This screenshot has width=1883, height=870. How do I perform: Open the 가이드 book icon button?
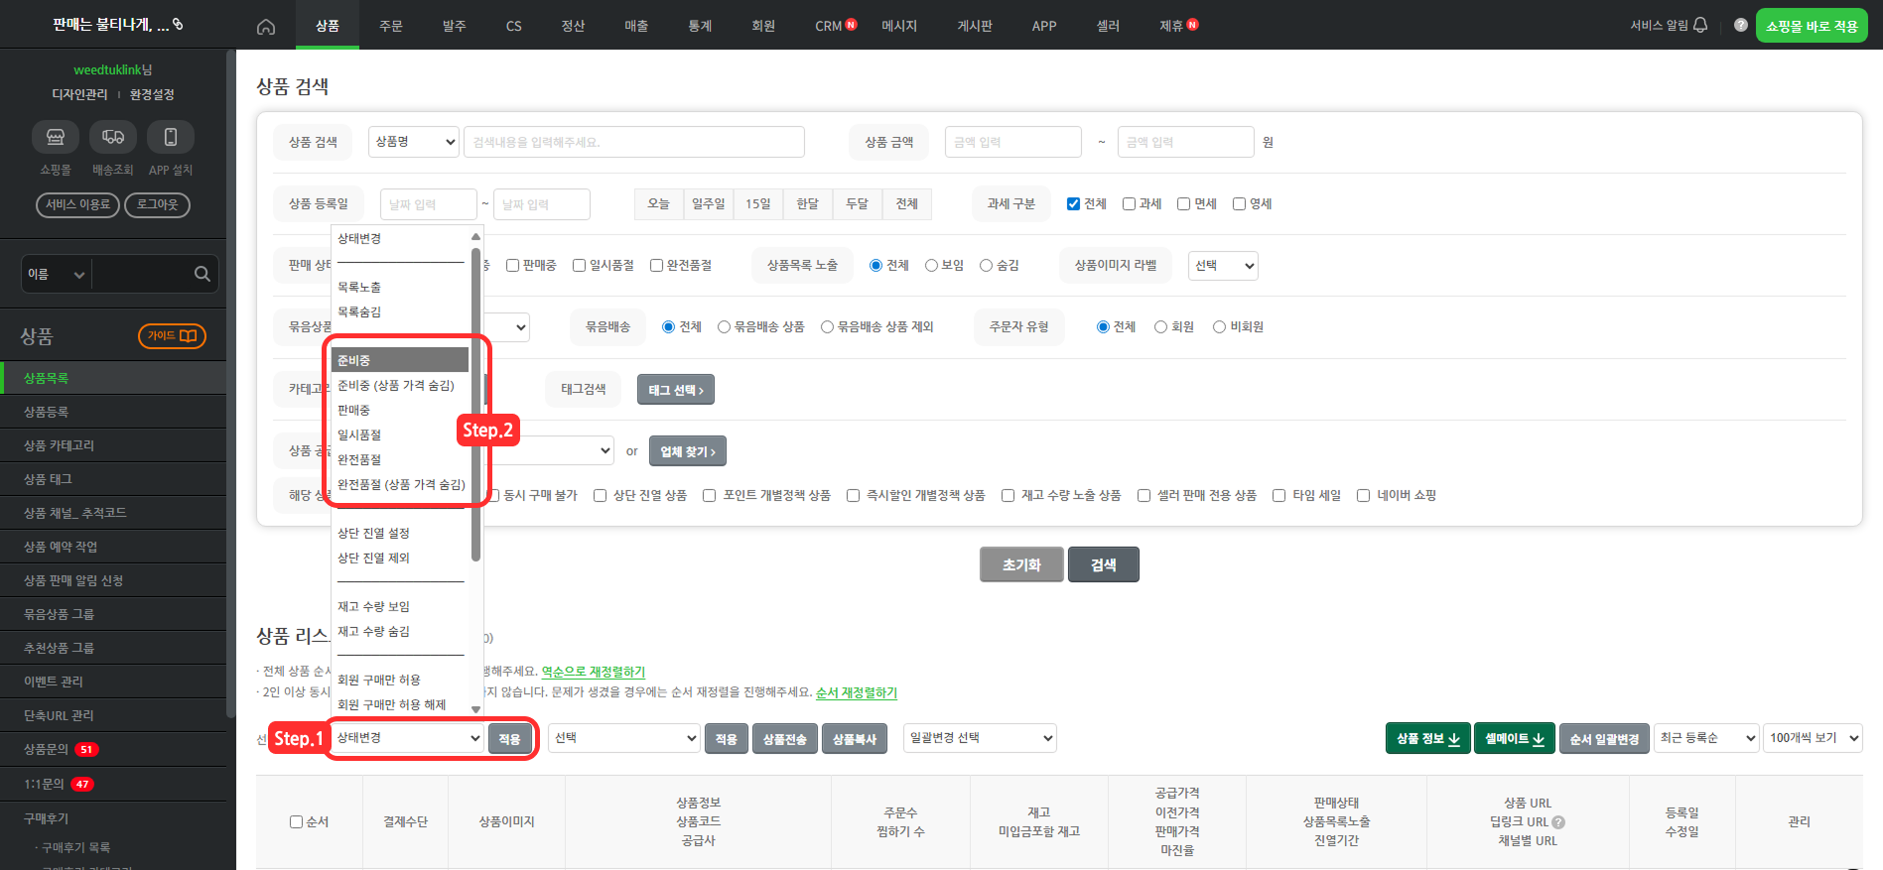[x=173, y=336]
